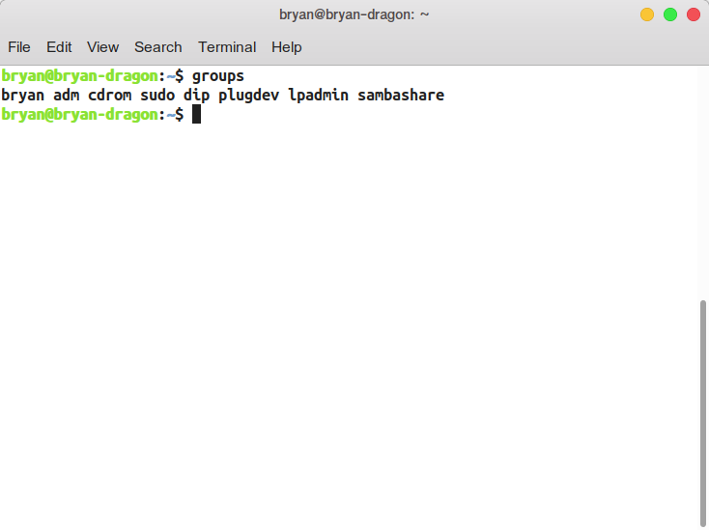Open the Terminal menu
Image resolution: width=709 pixels, height=530 pixels.
point(227,46)
